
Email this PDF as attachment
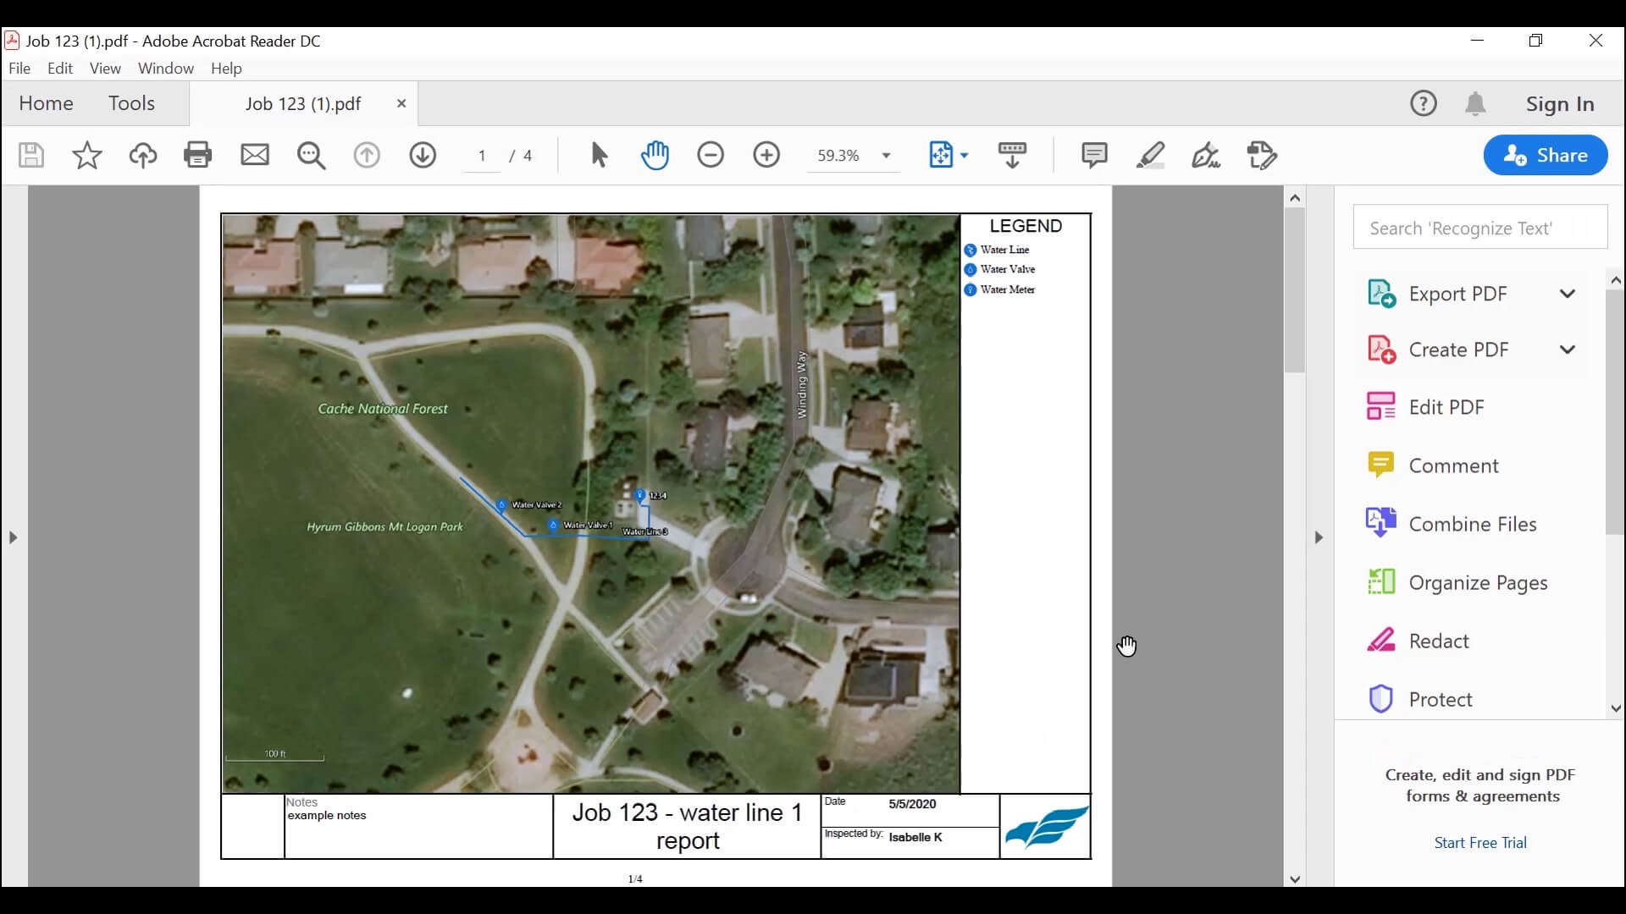255,156
